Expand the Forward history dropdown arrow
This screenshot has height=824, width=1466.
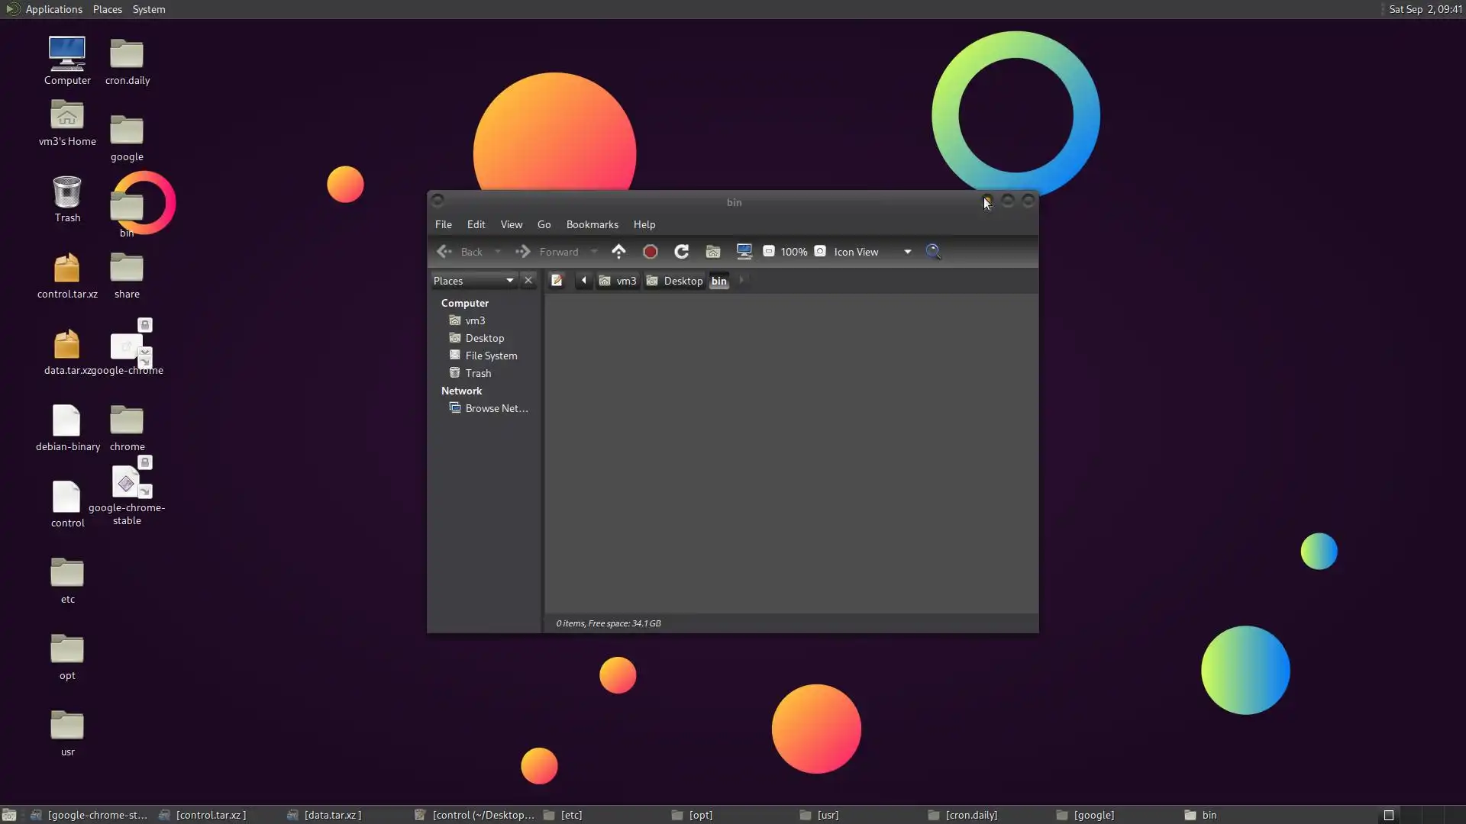[x=594, y=252]
